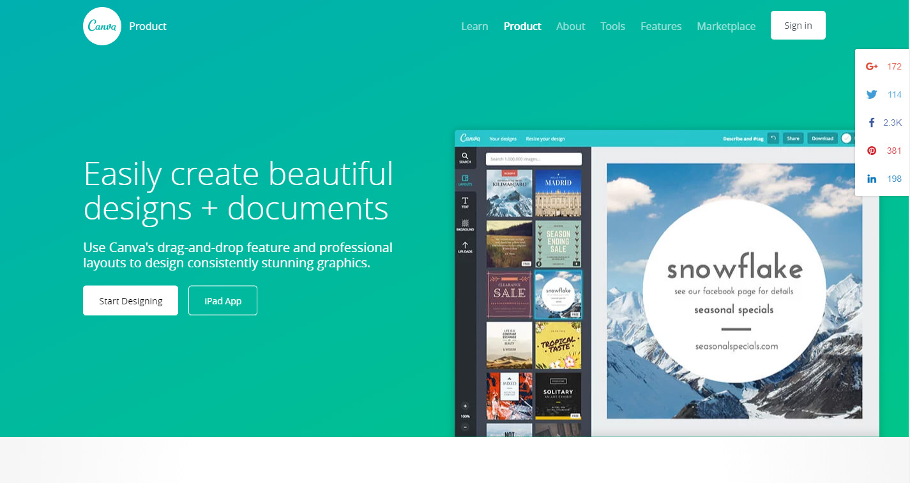
Task: Click the Google Plus share count 172
Action: point(894,66)
